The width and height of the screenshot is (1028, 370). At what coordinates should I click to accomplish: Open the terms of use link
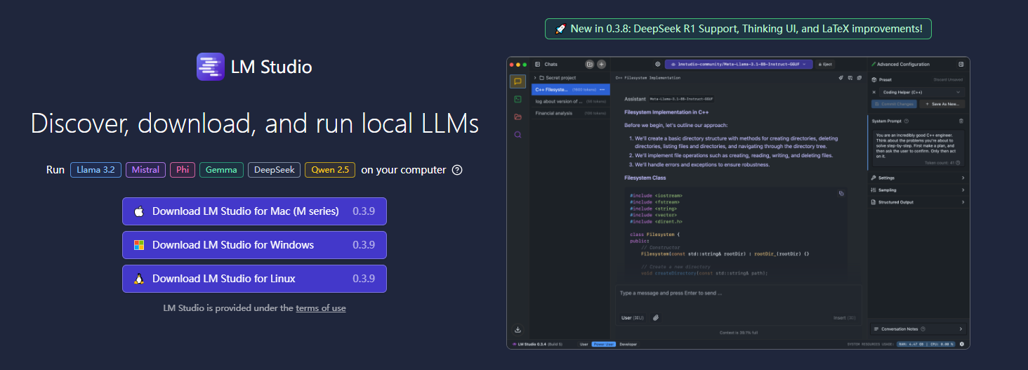(x=321, y=308)
